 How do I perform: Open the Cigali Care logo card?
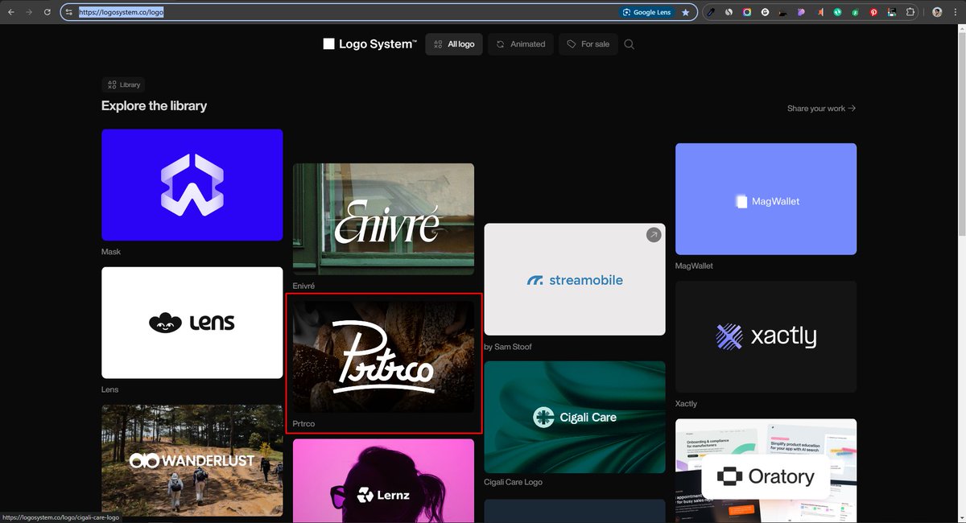tap(575, 417)
